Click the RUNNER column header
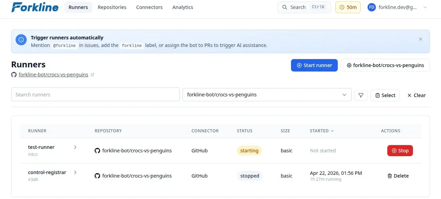Screen dimensions: 441x199 point(37,131)
